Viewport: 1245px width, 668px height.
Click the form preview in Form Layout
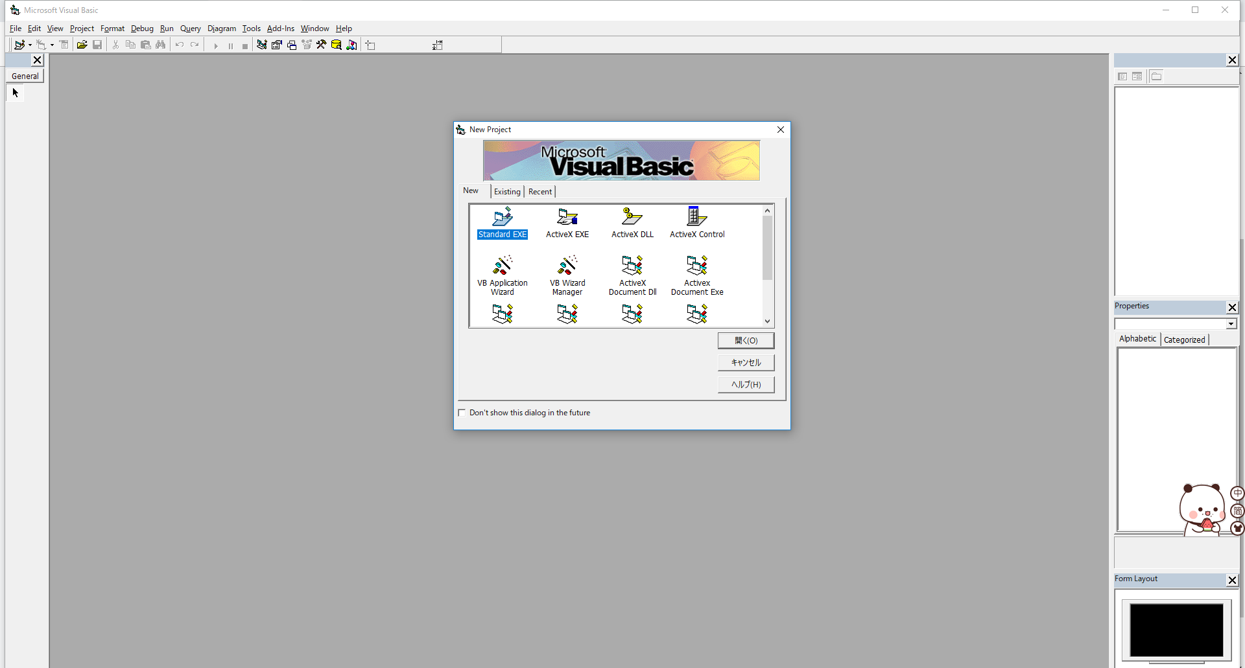(x=1176, y=629)
